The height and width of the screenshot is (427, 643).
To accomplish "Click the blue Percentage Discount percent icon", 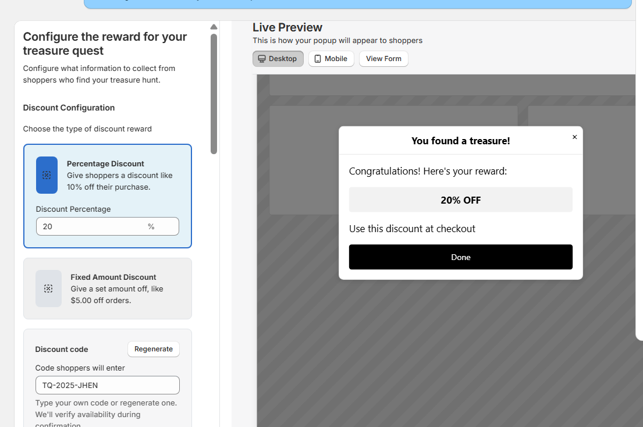I will (x=47, y=175).
